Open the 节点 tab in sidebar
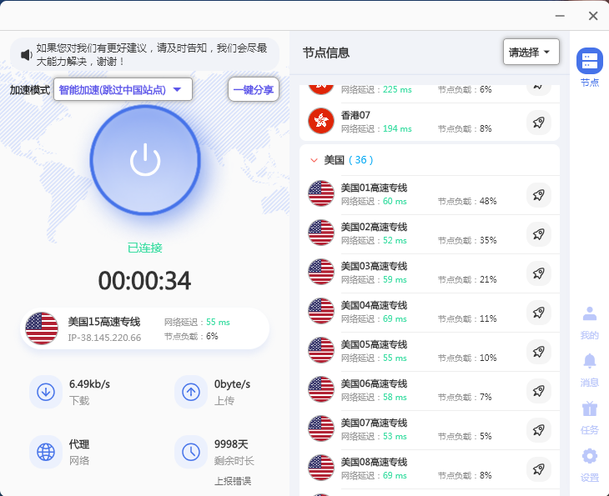Image resolution: width=609 pixels, height=496 pixels. click(589, 68)
